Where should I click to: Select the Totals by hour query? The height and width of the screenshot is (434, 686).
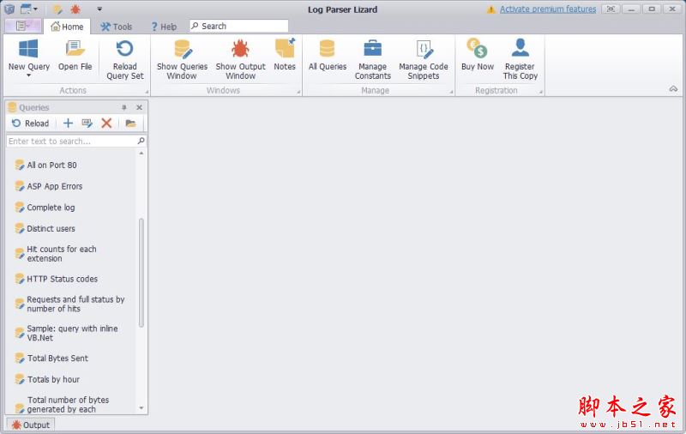pos(53,379)
